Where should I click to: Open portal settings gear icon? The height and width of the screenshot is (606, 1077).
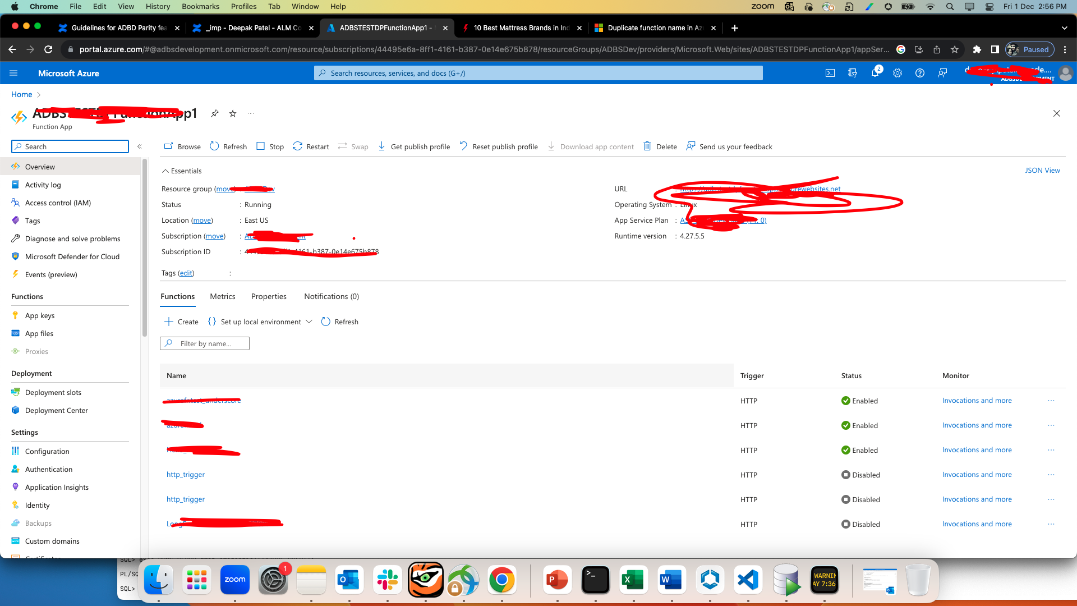[x=897, y=73]
